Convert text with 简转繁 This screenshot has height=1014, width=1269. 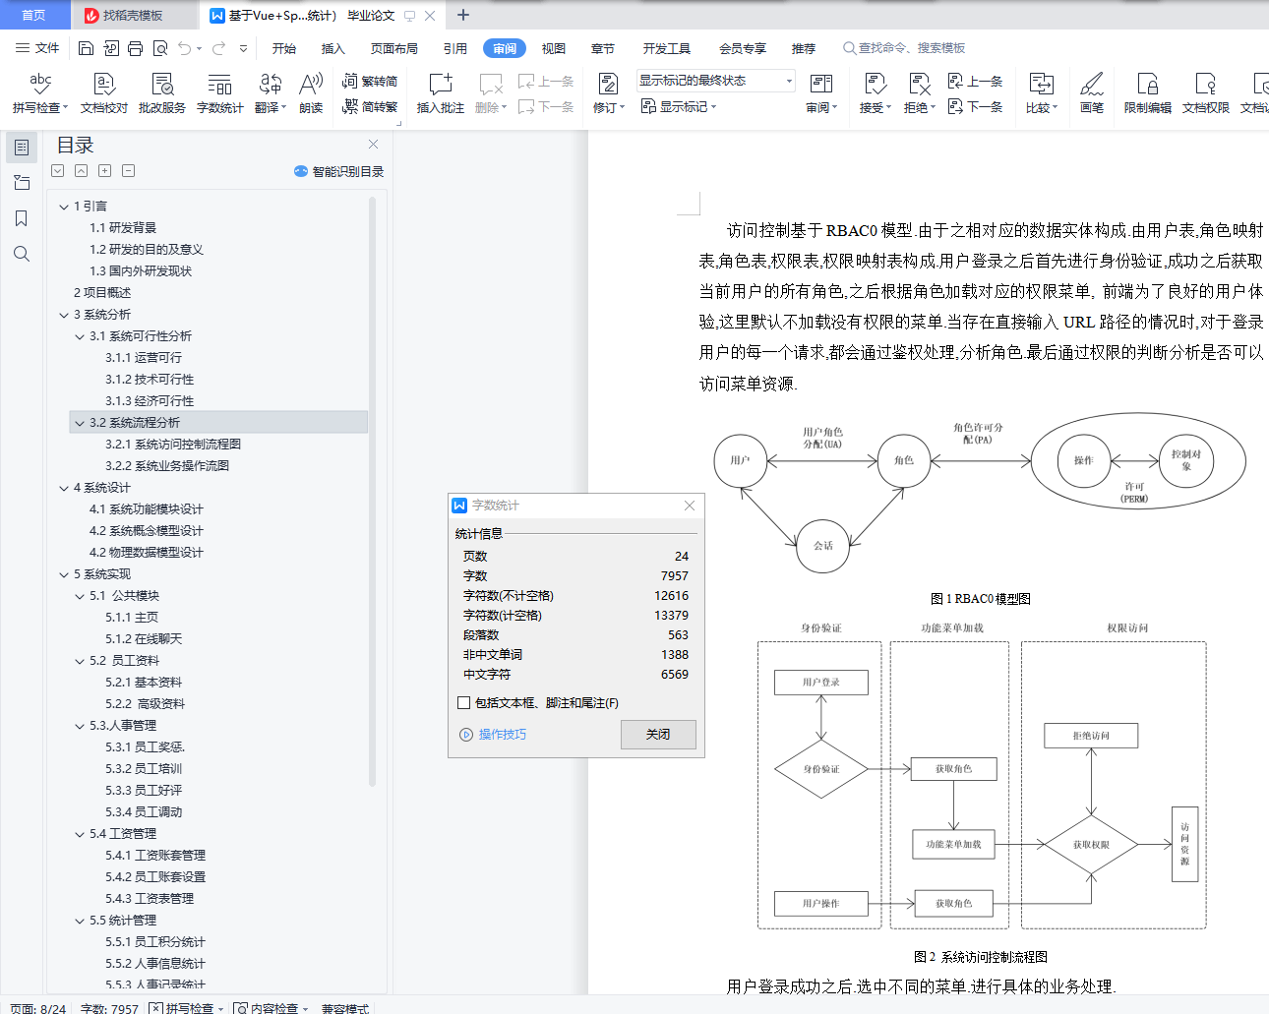point(370,106)
